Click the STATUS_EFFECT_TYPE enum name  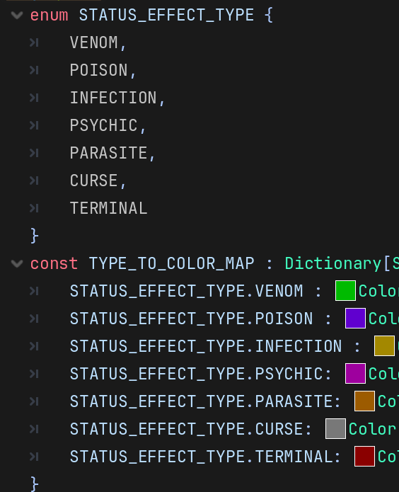[x=166, y=15]
